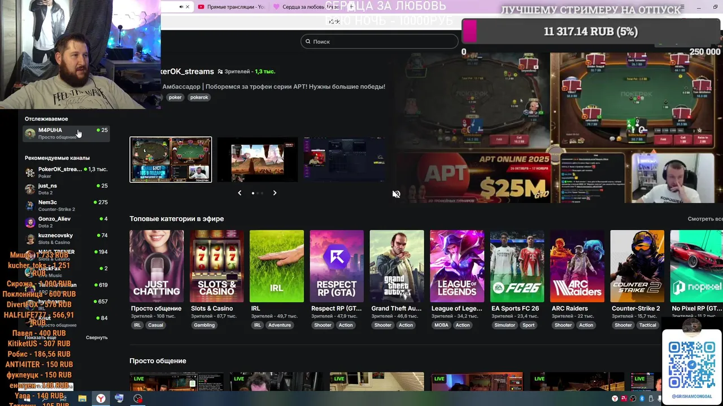
Task: Open the Counter-Strike 2 category cover
Action: [x=637, y=266]
